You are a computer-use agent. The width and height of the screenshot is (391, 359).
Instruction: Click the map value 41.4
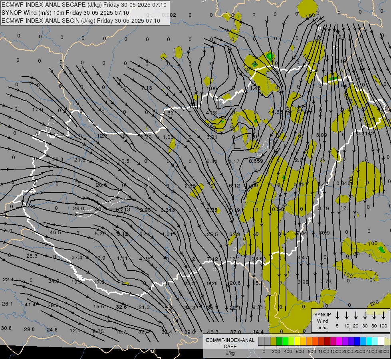pyautogui.click(x=30, y=304)
